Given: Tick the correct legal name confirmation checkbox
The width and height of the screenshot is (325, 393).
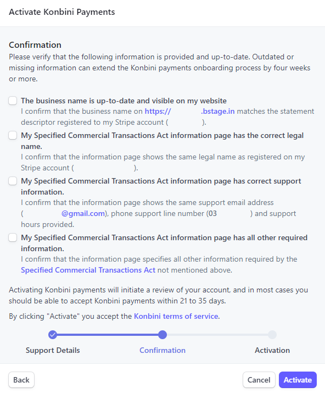Looking at the screenshot, I should click(x=13, y=135).
